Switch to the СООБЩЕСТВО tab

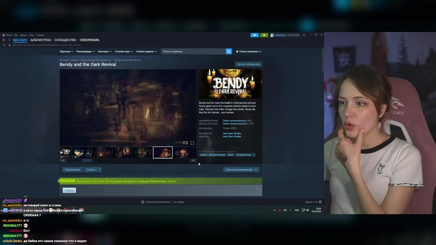coord(65,40)
